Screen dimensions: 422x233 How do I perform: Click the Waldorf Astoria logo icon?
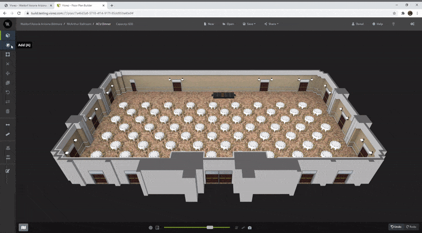[7, 24]
